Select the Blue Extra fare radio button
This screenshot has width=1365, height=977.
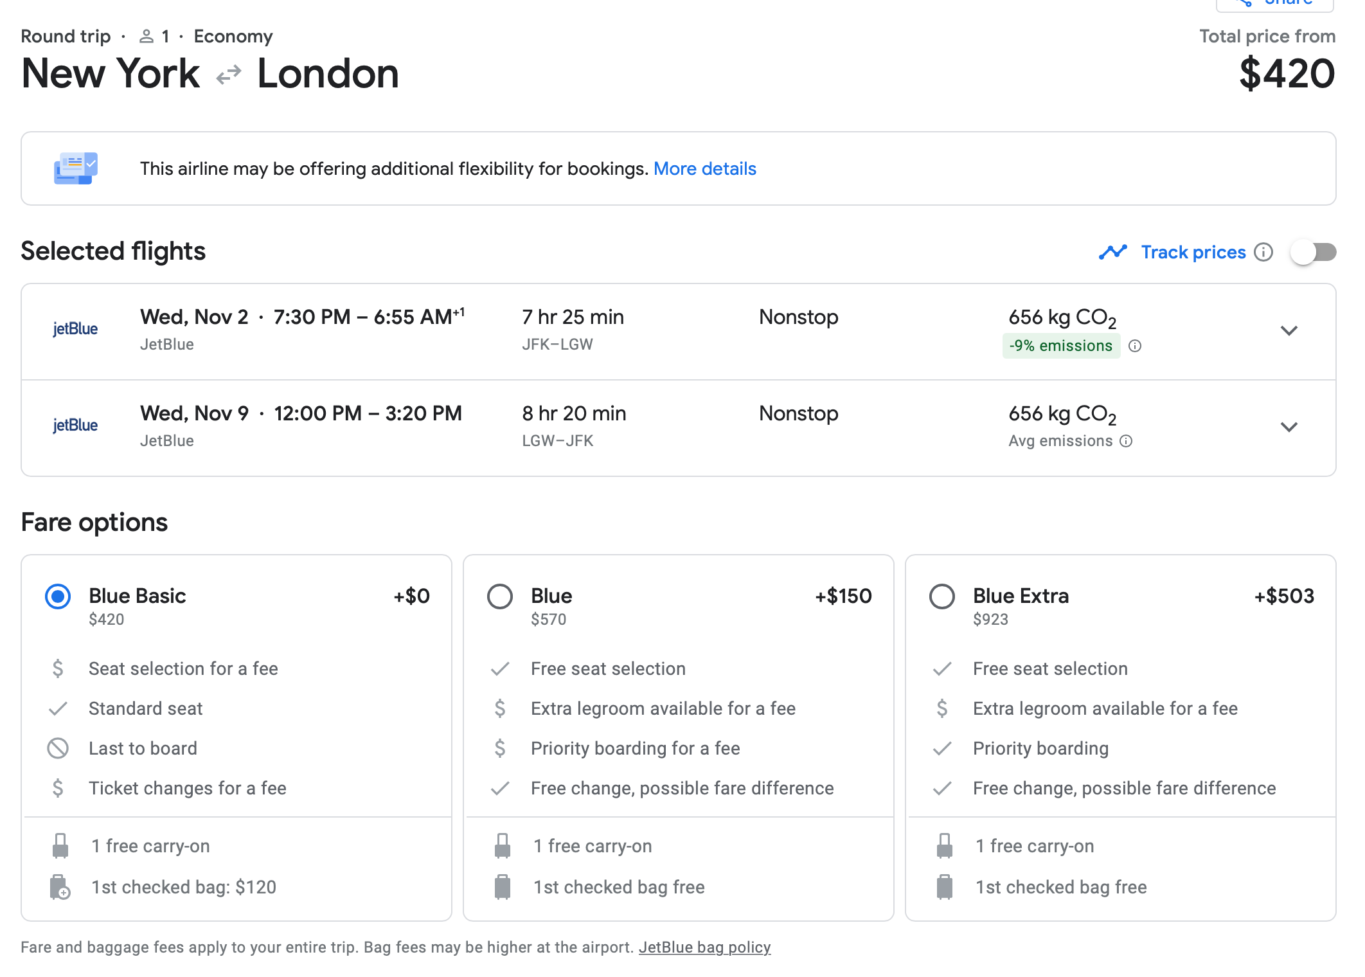click(x=942, y=596)
